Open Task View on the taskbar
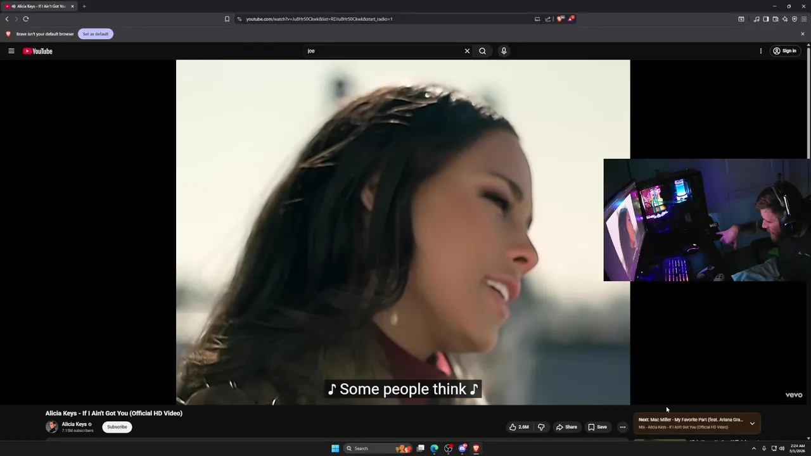Screen dimensions: 811x456 [x=420, y=448]
